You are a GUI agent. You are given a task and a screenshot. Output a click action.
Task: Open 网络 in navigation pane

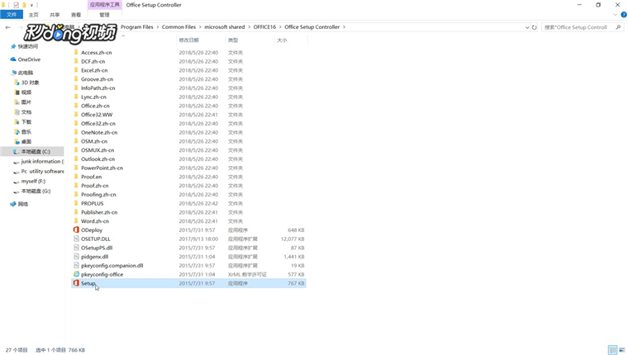click(x=23, y=204)
